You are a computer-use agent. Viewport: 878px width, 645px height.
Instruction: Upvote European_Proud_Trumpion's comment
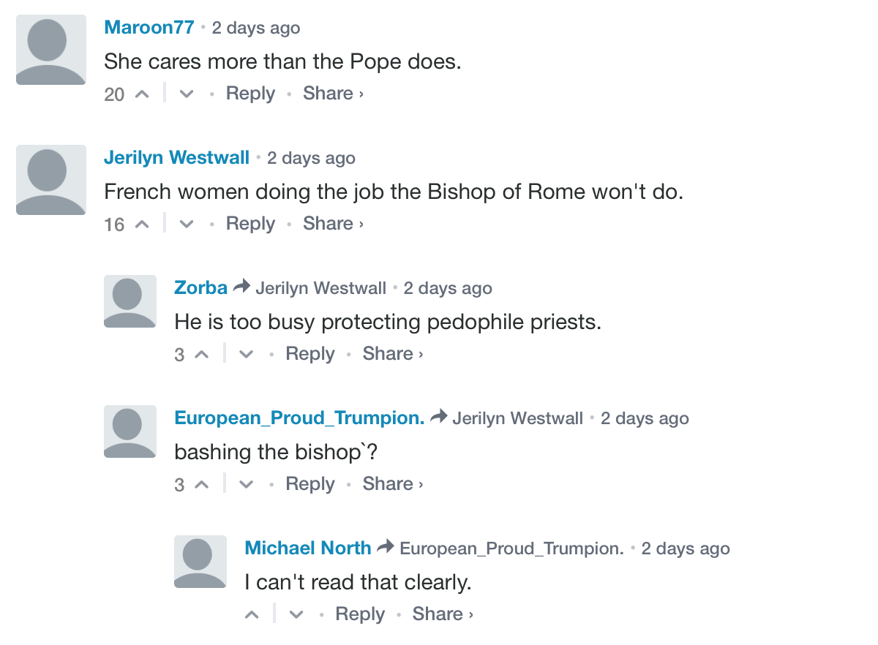[x=202, y=485]
